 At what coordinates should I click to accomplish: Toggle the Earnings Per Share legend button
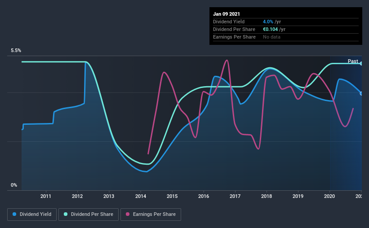pos(151,215)
